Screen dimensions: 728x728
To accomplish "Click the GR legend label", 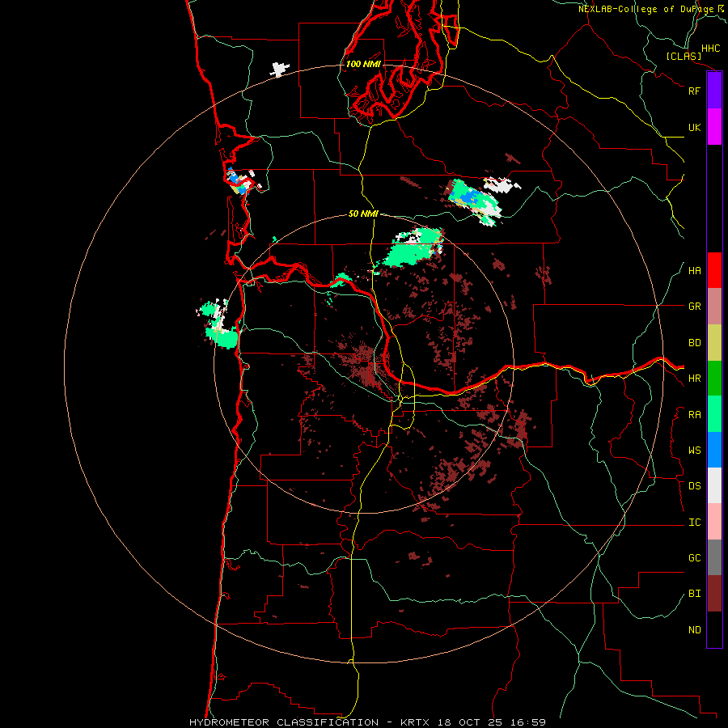I will (694, 307).
